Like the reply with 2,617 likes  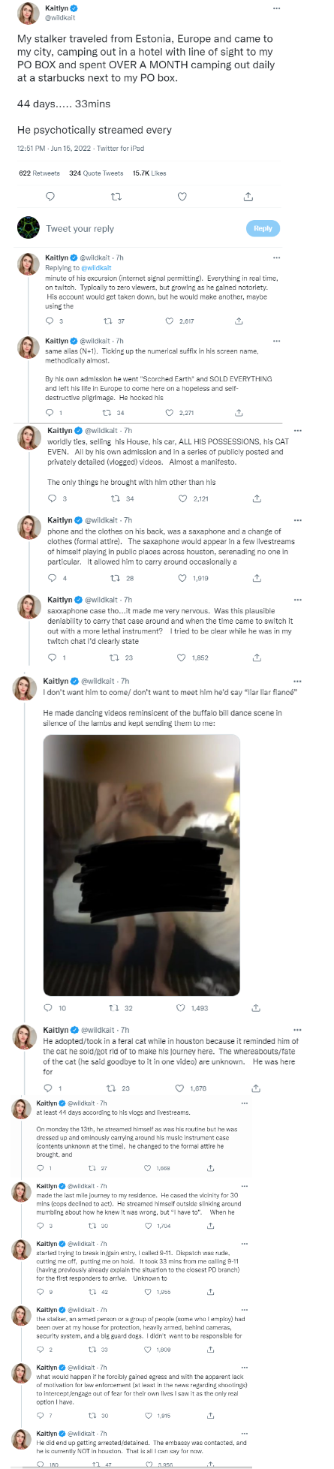170,321
